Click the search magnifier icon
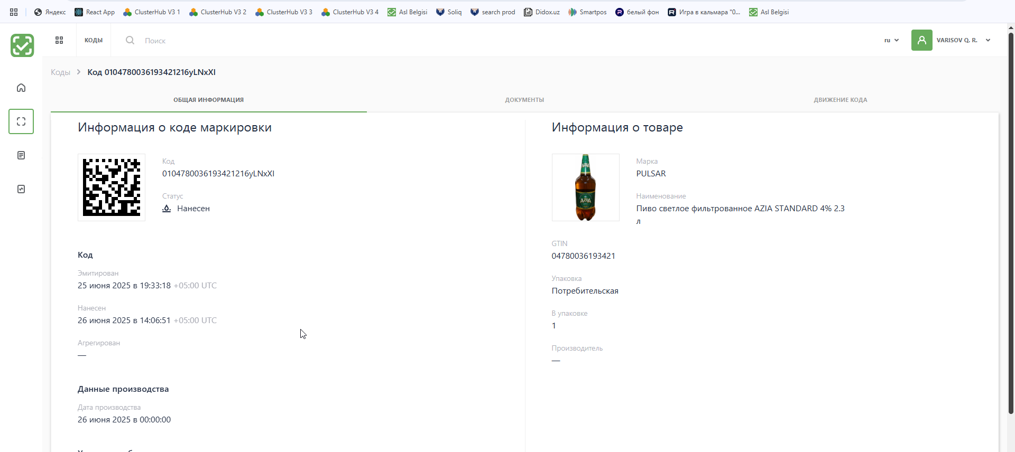This screenshot has height=452, width=1015. point(130,40)
